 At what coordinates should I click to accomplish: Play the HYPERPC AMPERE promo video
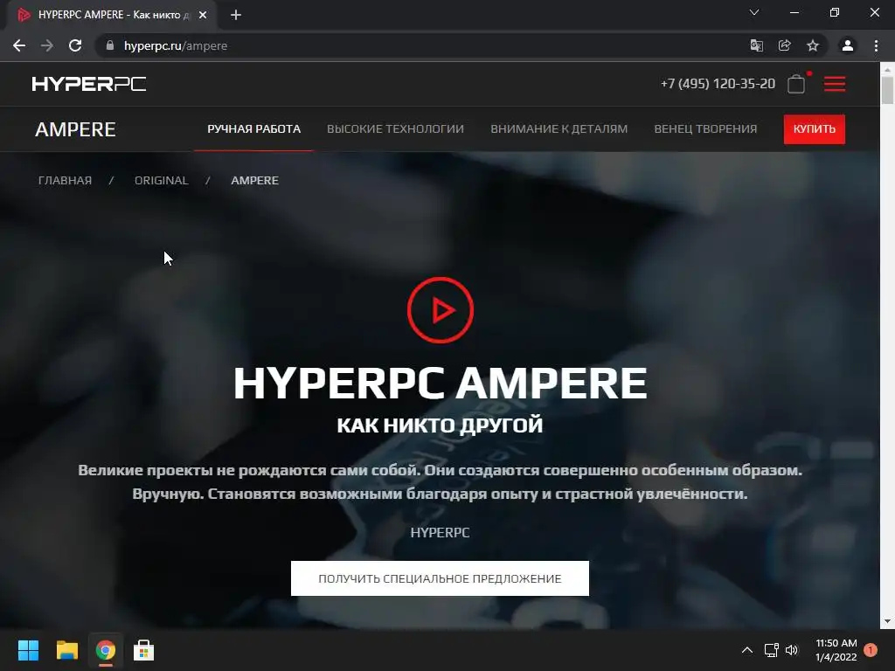[441, 310]
